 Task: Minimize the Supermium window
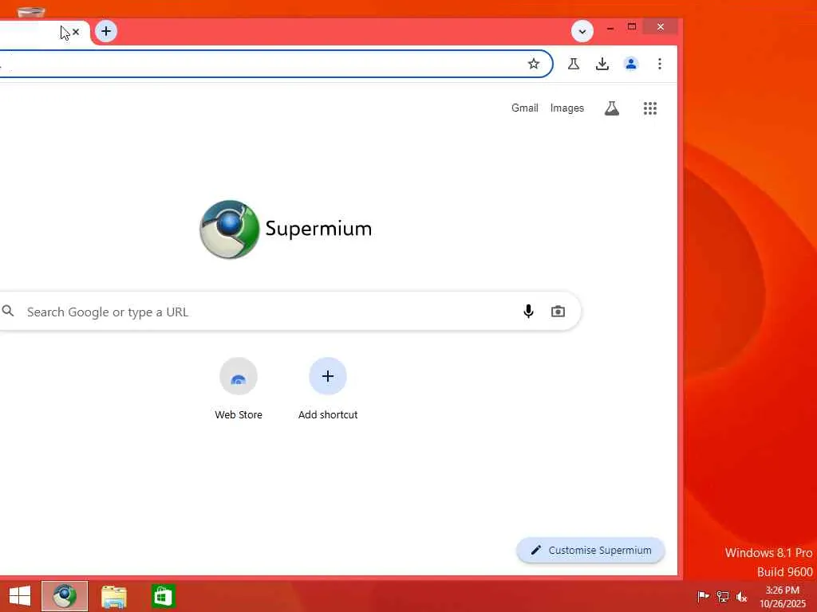610,27
